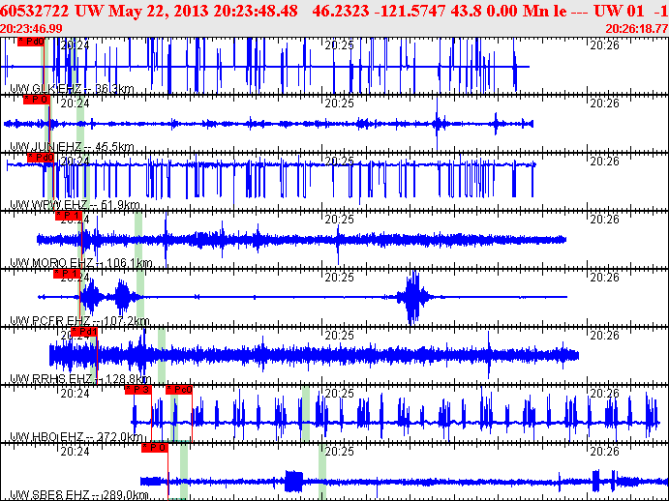Click the P 1 pick flag on PCFR trace
The image size is (669, 501).
click(66, 274)
